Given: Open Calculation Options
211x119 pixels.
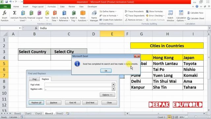Looking at the screenshot, I should (x=181, y=16).
